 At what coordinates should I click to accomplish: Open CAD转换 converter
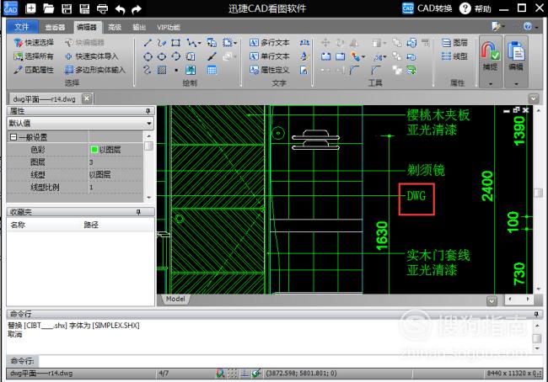tap(427, 8)
